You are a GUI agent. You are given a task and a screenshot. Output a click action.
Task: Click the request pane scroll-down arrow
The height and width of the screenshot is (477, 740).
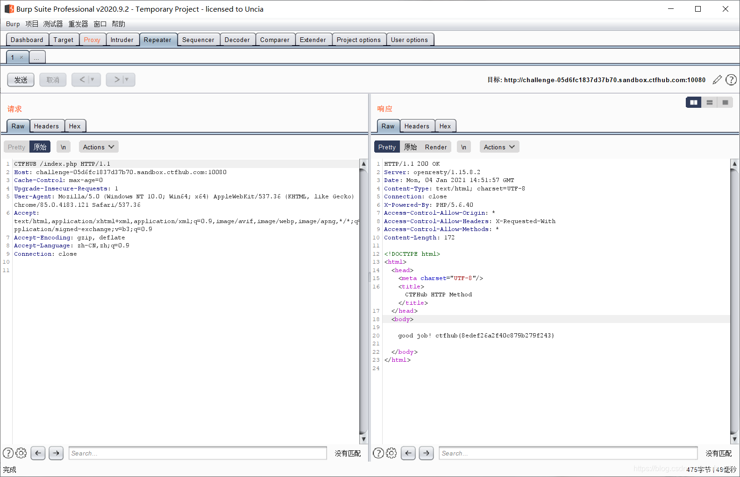pos(363,439)
